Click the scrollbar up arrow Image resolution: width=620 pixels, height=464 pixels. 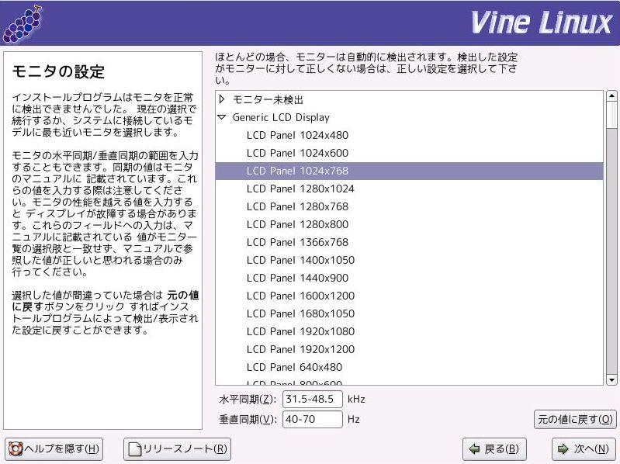point(611,95)
